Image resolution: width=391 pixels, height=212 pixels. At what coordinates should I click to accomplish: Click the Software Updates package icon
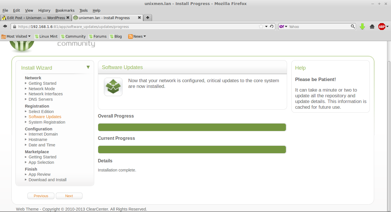[x=113, y=87]
